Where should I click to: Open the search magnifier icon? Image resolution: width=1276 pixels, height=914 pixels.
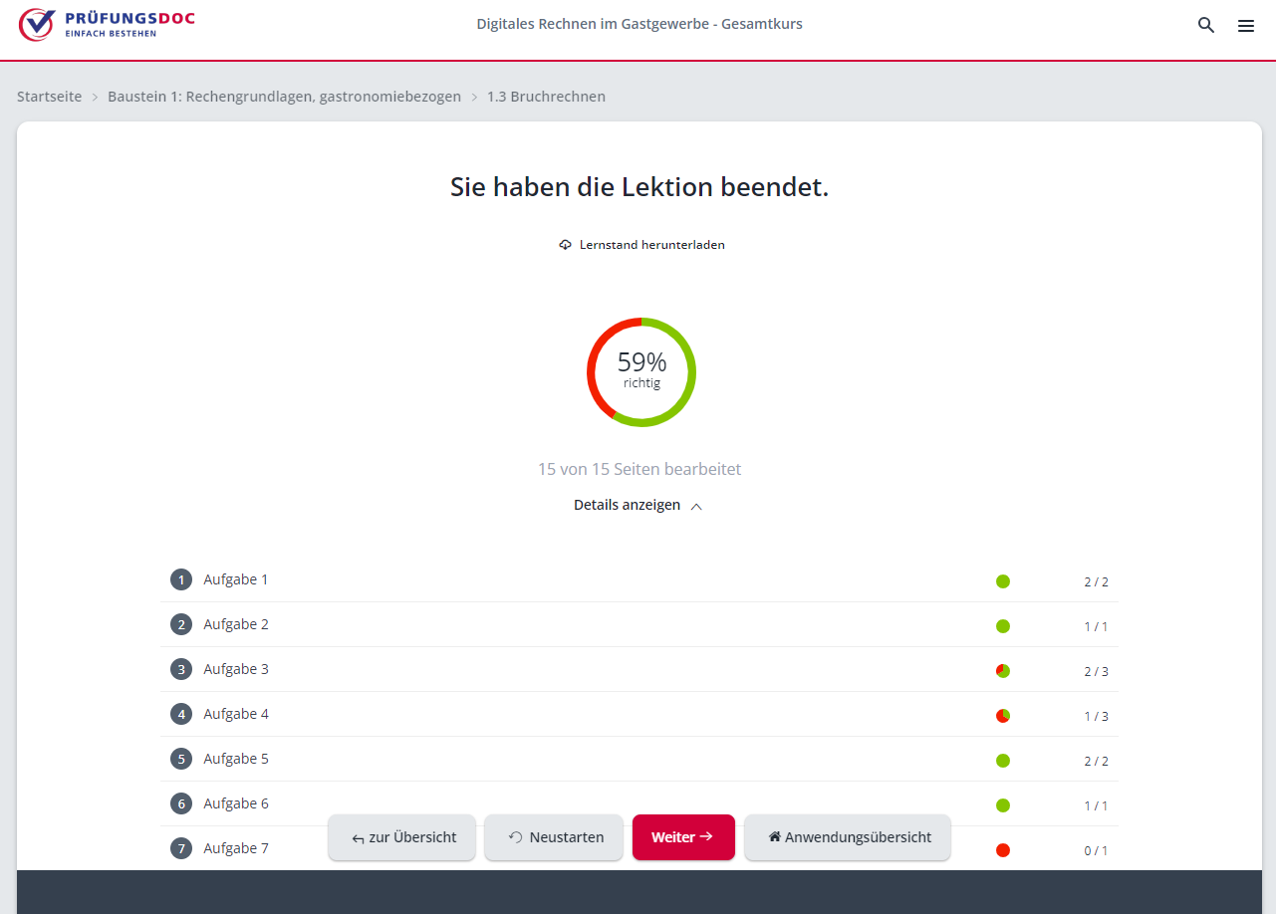point(1206,26)
